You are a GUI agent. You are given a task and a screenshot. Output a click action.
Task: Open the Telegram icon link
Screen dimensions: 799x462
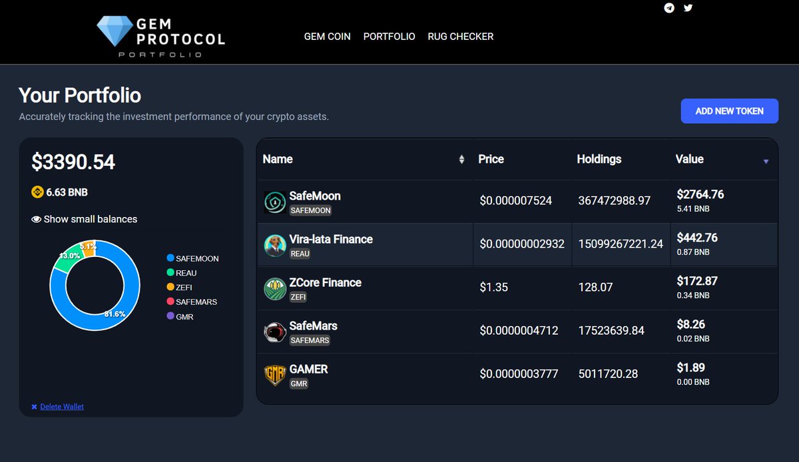[669, 8]
